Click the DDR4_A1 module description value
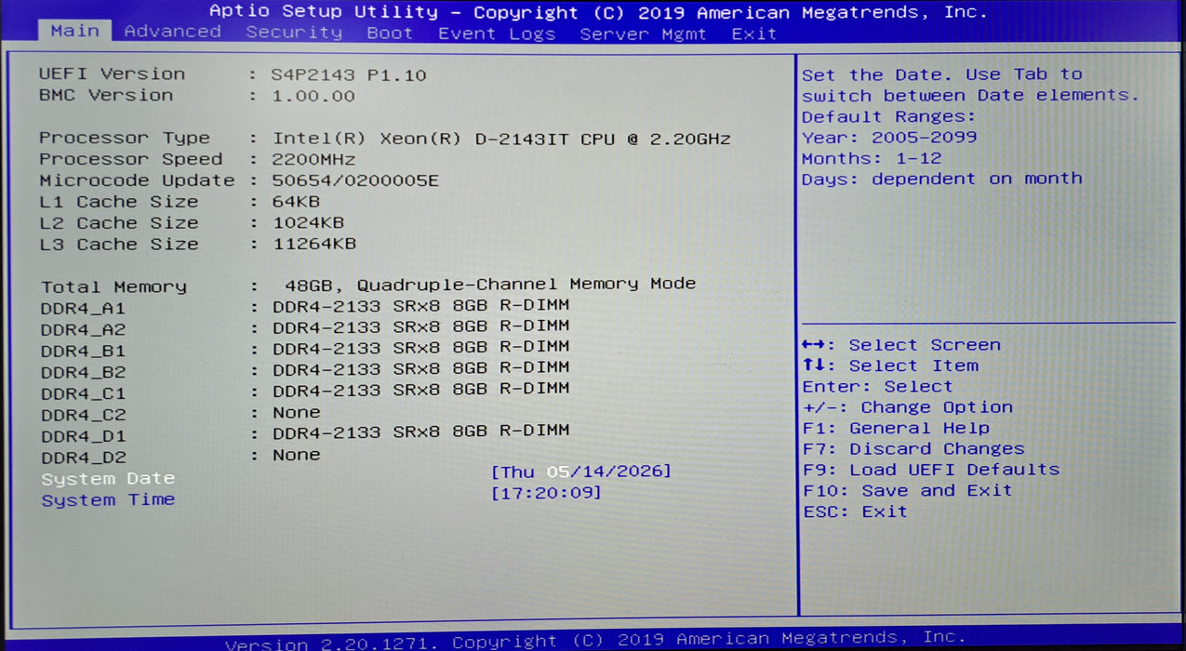Screen dimensions: 1186x651 (x=420, y=305)
